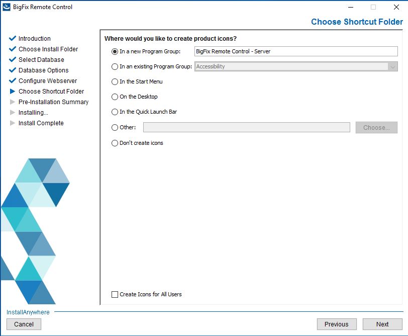
Task: Minimize the installer window
Action: click(x=351, y=7)
